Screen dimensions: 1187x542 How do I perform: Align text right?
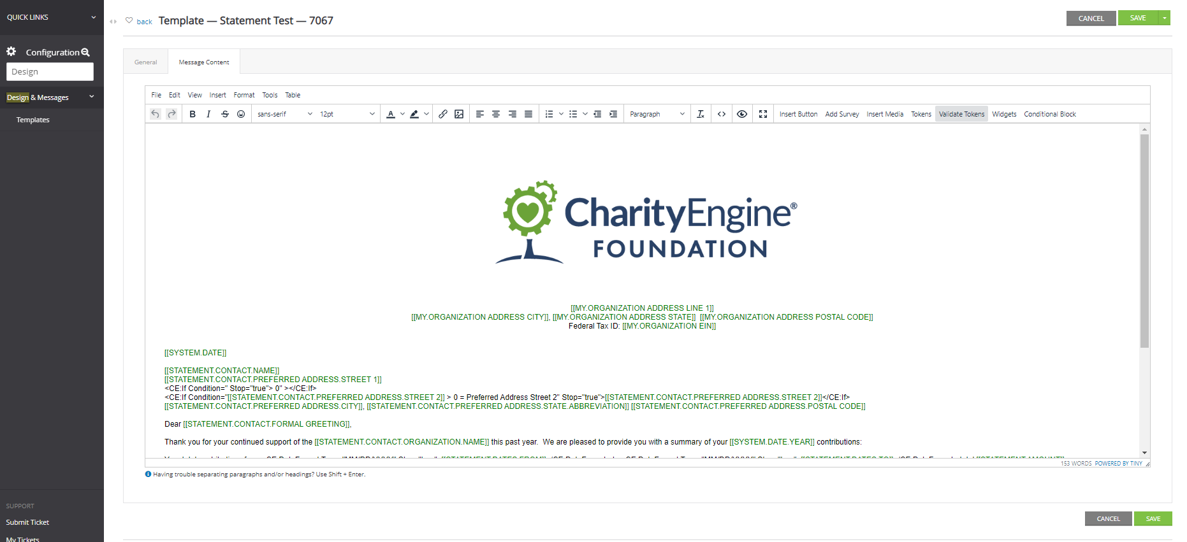[513, 114]
